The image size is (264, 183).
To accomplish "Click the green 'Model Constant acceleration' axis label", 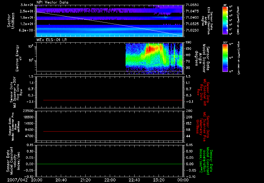I will (x=206, y=161).
